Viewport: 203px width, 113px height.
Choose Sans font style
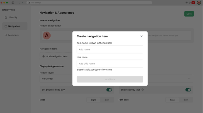tap(172, 100)
